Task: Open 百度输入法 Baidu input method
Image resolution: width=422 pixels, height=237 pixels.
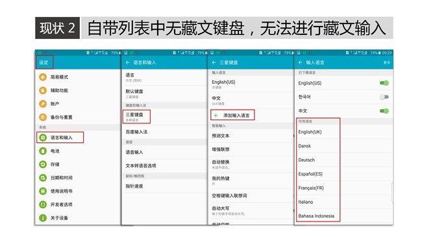Action: click(x=164, y=132)
